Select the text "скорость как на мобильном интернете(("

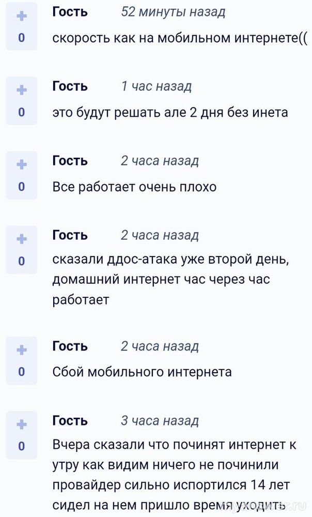pos(180,38)
